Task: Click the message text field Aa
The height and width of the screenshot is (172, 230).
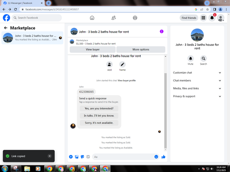Action: point(123,157)
